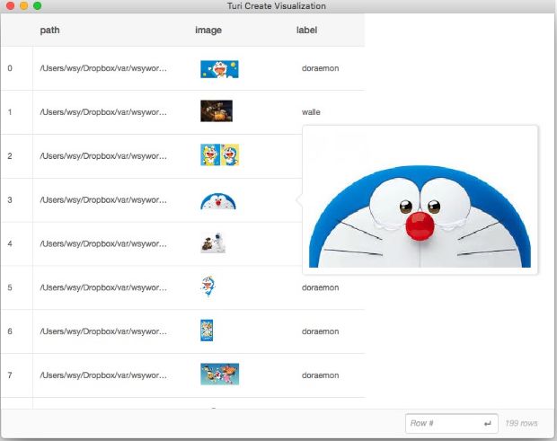Screen dimensions: 557x441
Task: Open the row 0 Doraemon thumbnail
Action: (x=219, y=69)
